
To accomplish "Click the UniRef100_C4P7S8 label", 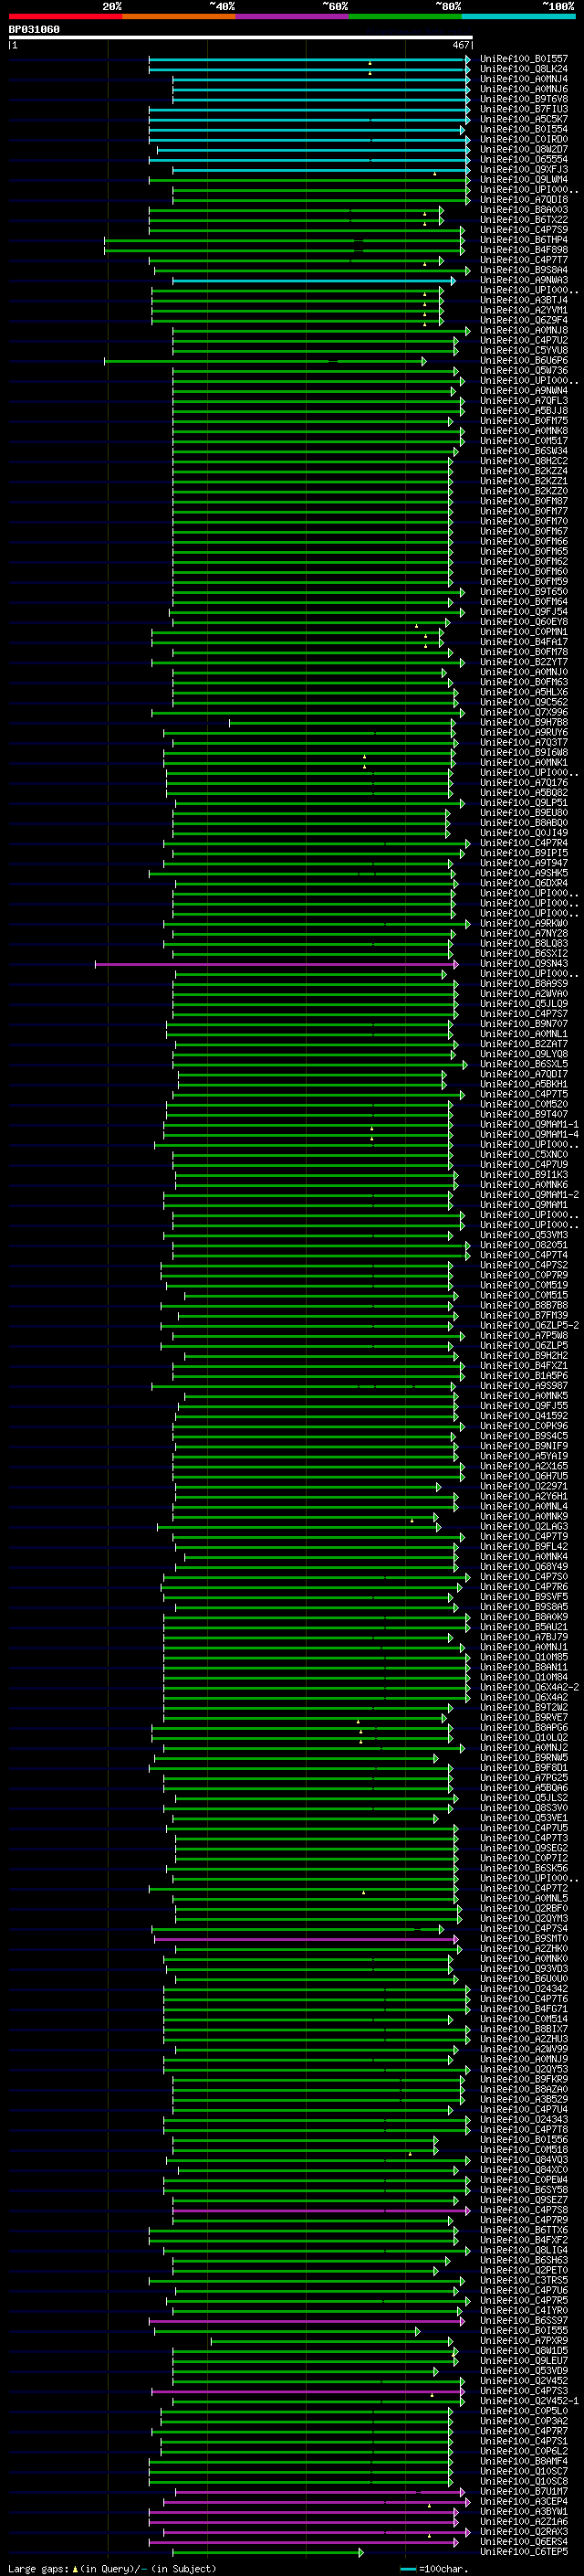I will [523, 2210].
